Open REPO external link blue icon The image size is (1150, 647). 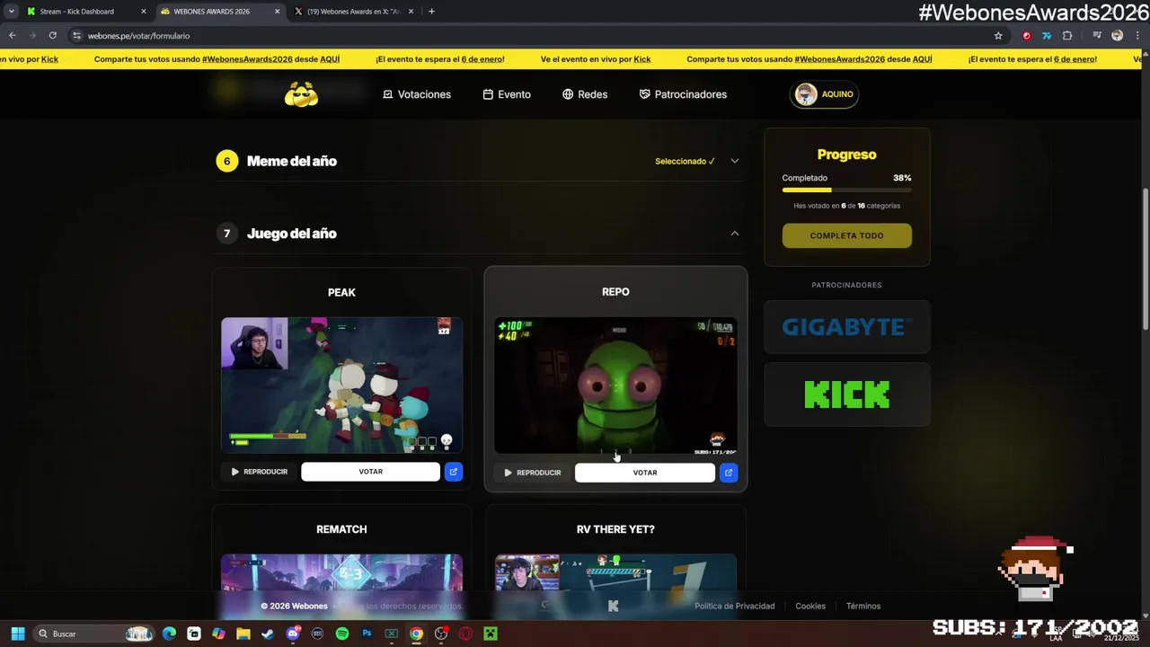729,473
